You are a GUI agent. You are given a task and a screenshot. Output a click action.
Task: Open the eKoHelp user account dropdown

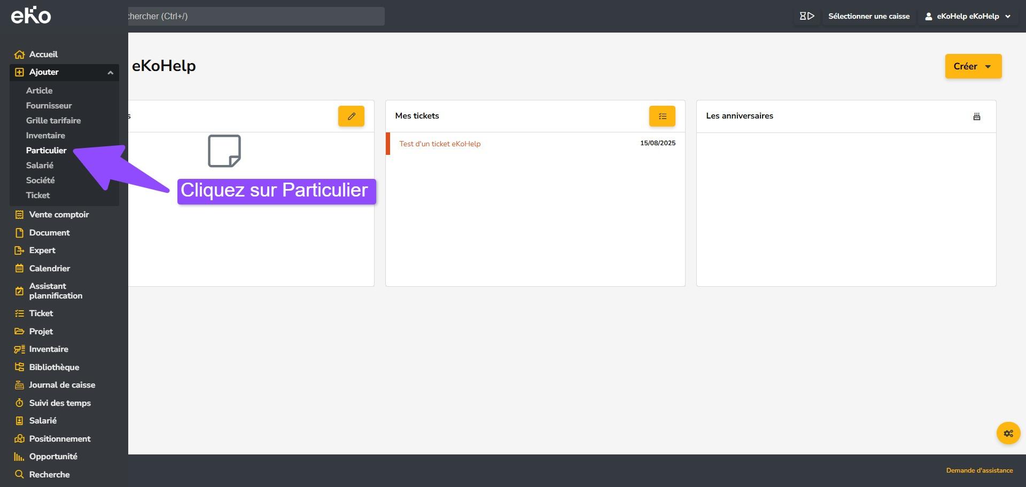pyautogui.click(x=968, y=16)
